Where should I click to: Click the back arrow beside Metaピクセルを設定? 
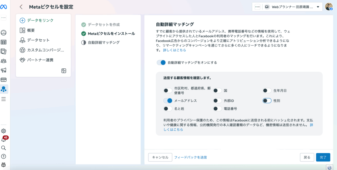pos(21,7)
